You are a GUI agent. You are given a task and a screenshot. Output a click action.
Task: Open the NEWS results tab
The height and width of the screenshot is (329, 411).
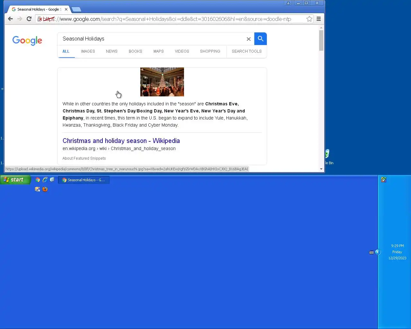112,51
